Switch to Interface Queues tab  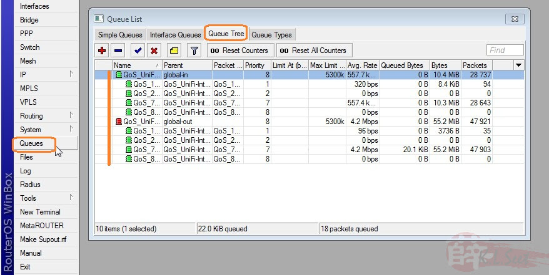176,35
